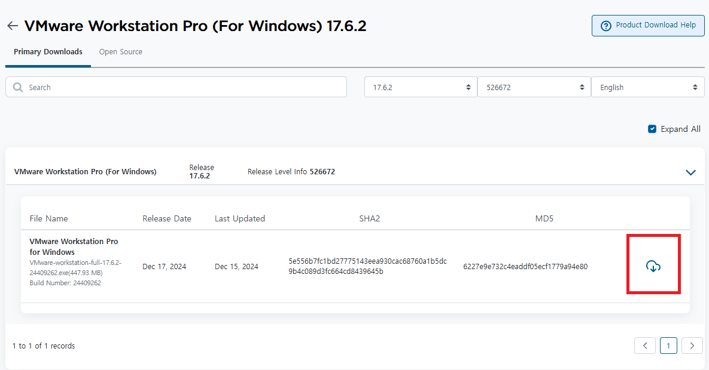
Task: Click the Build Number: 24409262 text
Action: [66, 283]
